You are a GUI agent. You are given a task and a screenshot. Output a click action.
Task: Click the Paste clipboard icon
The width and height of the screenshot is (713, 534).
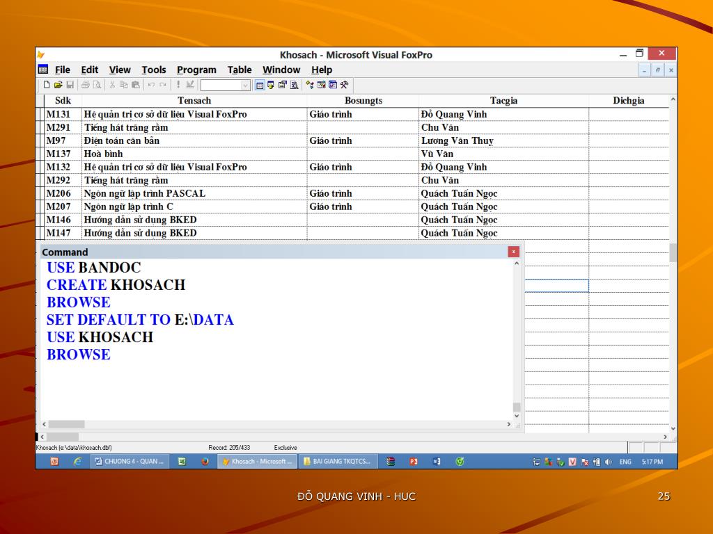pos(136,85)
